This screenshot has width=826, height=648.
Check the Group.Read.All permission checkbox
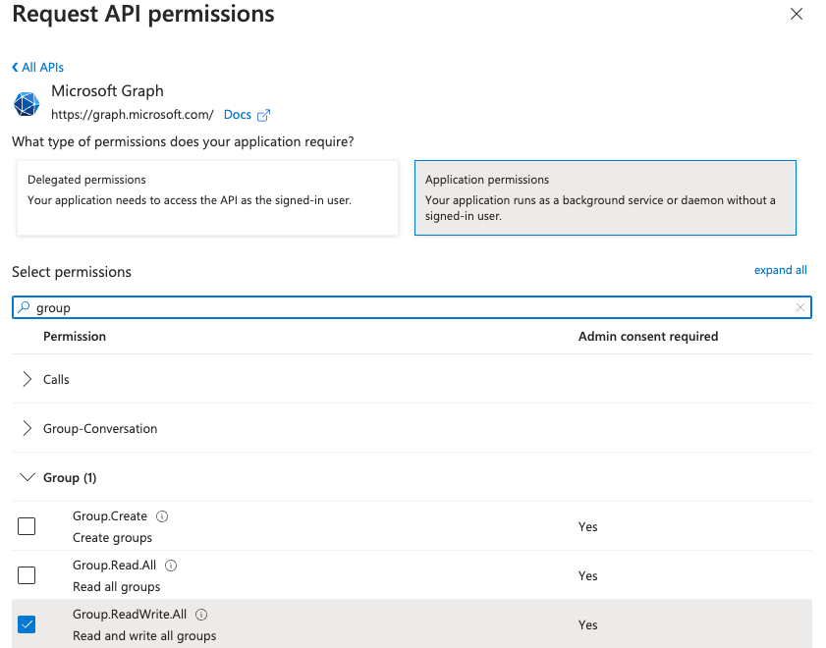[27, 575]
